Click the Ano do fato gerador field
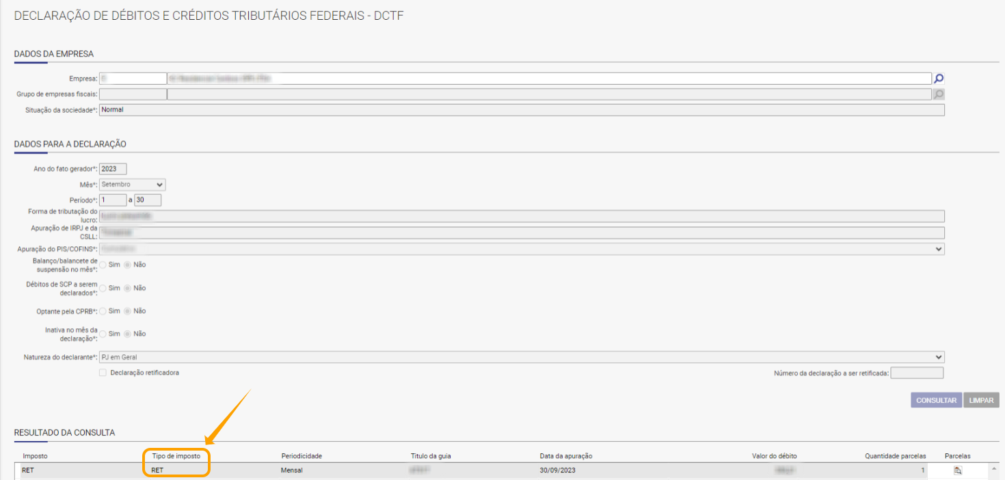1005x480 pixels. 113,169
